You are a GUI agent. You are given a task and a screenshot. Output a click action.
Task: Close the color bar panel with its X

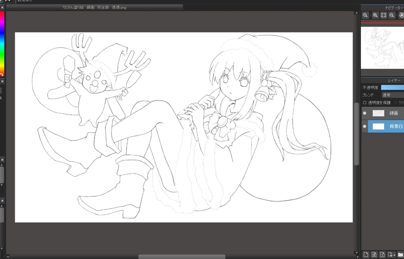(x=2, y=7)
